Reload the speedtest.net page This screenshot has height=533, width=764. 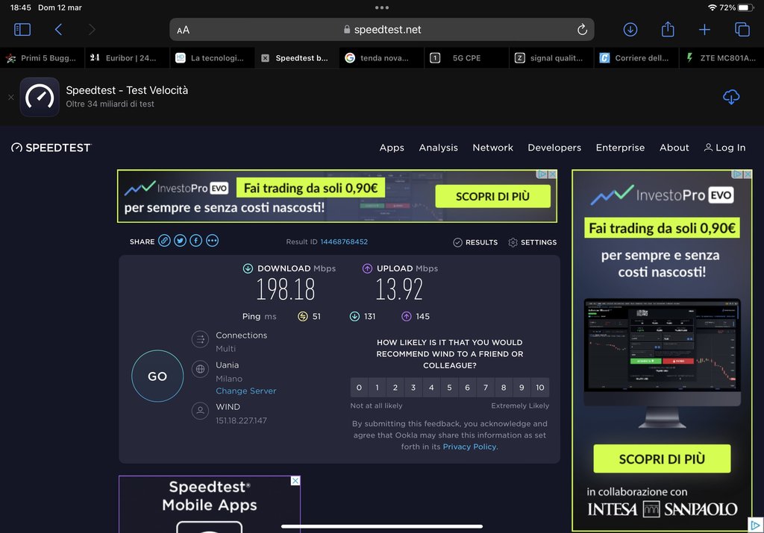(582, 30)
